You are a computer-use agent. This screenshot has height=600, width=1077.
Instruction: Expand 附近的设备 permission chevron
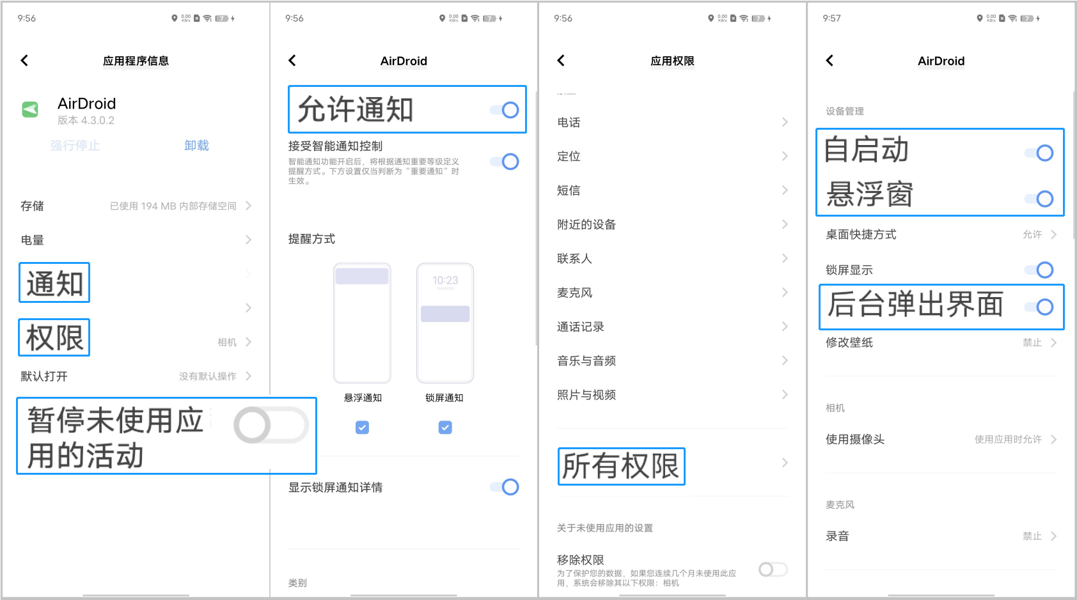click(x=785, y=224)
